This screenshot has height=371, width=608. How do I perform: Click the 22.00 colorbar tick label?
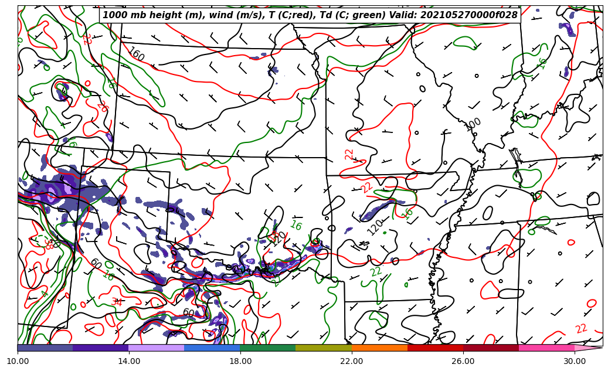coord(352,361)
